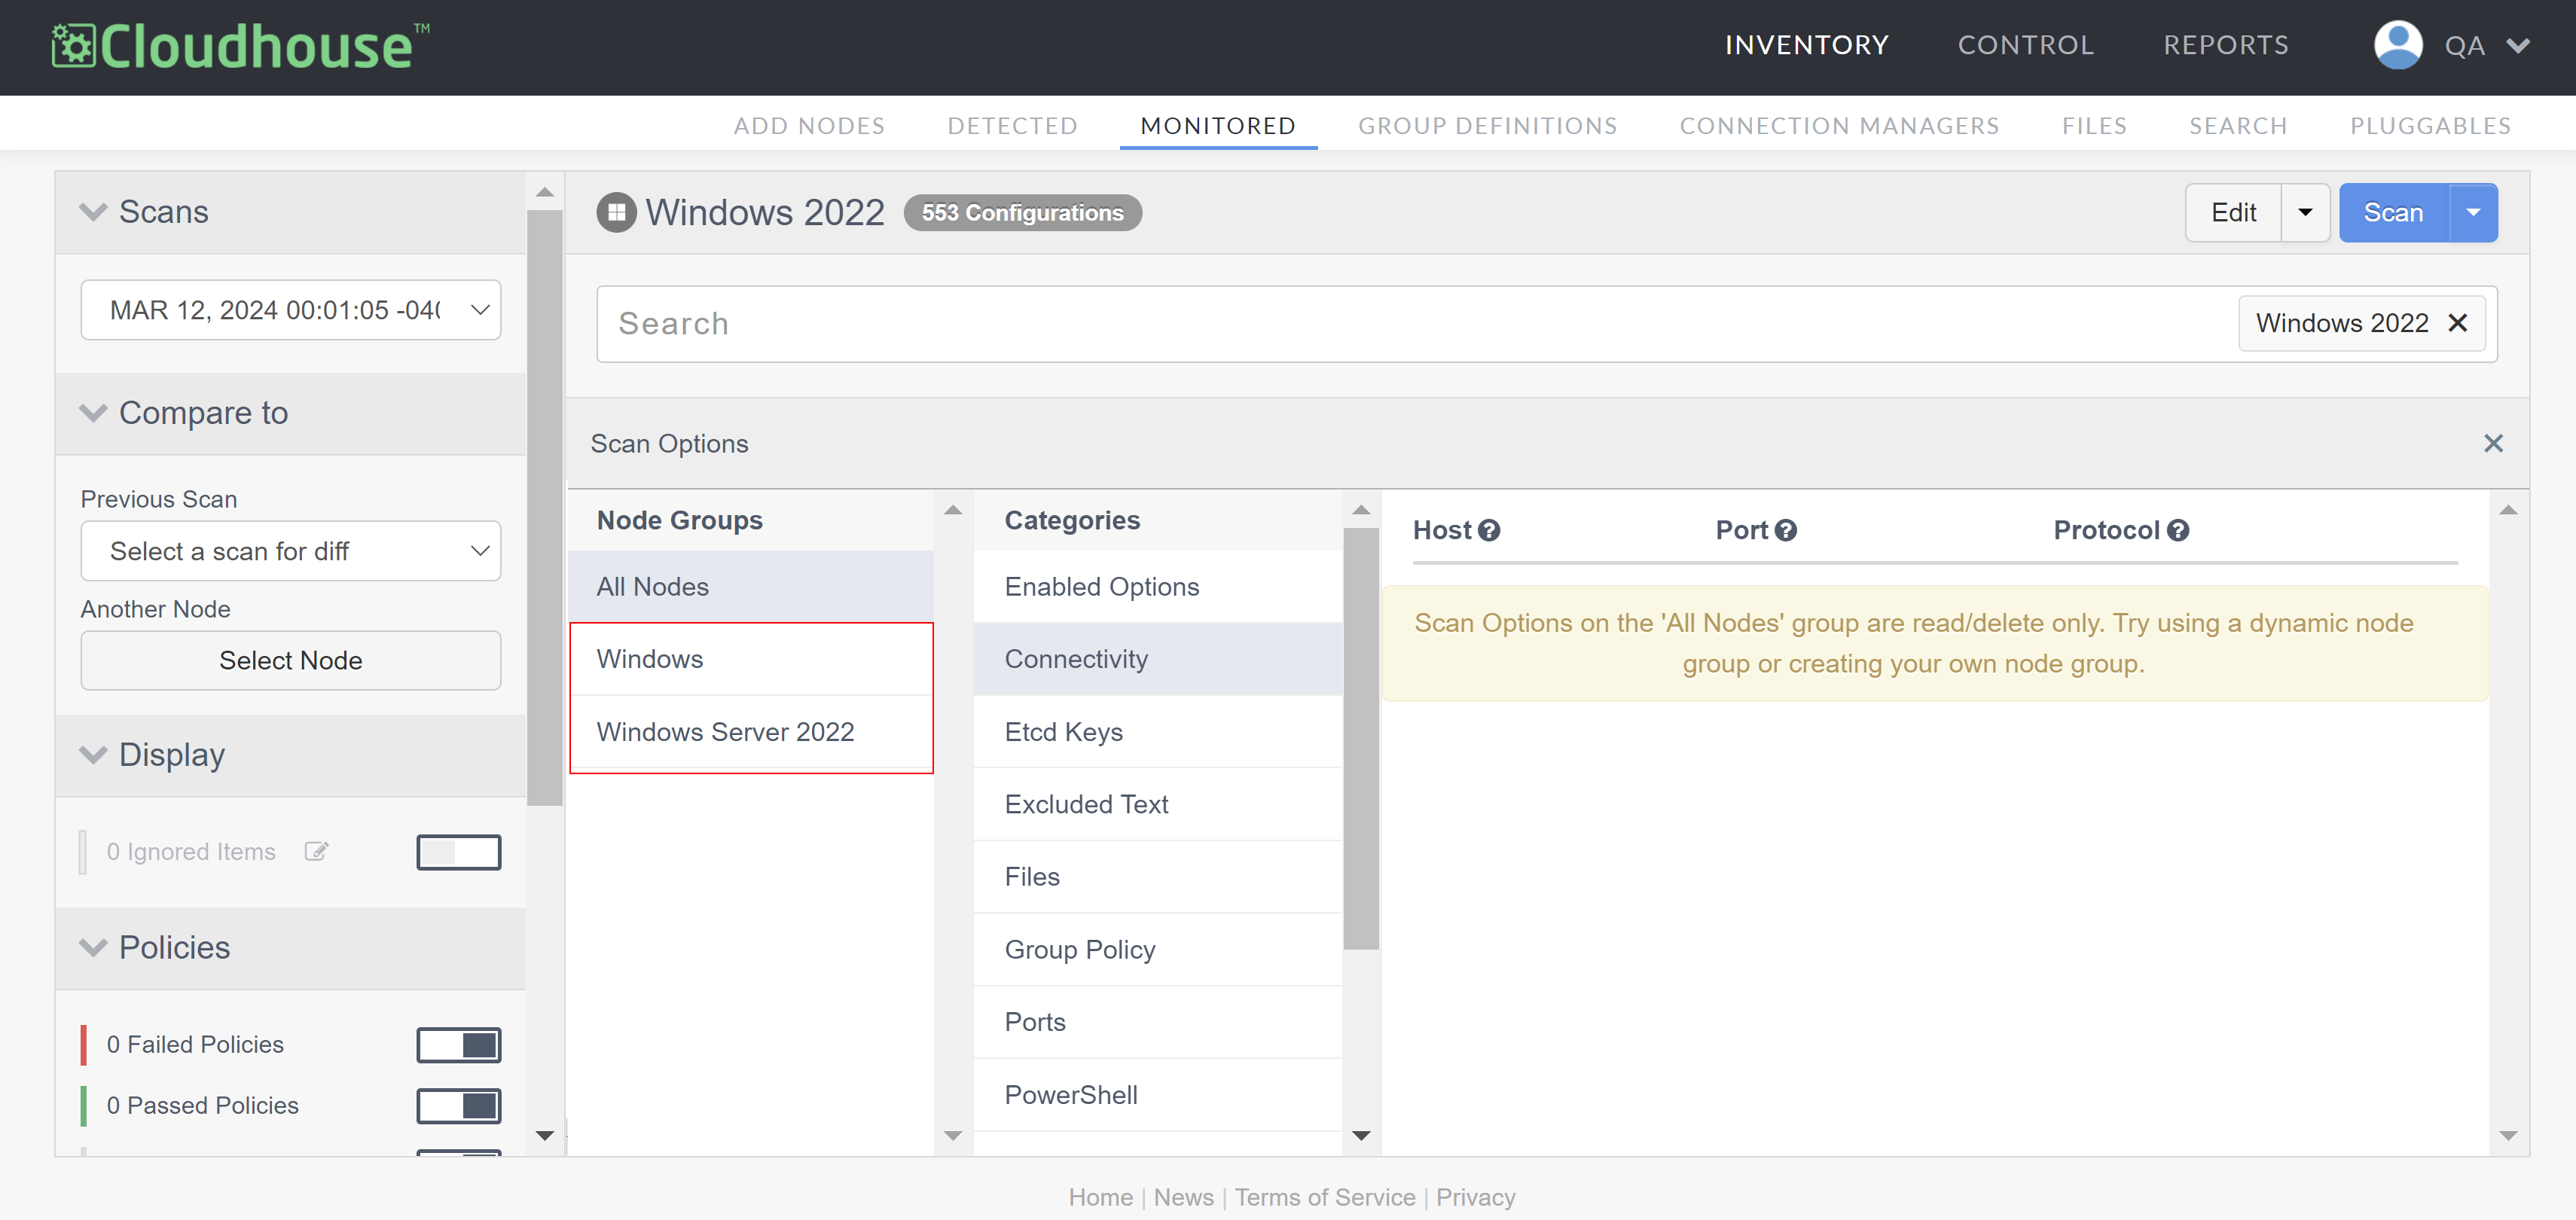Toggle the Ignored Items display switch

click(x=458, y=852)
